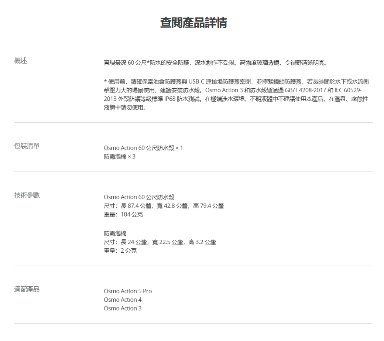384x341 pixels.
Task: Click the footnote line mentioning IP68 防水測試
Action: (236, 99)
